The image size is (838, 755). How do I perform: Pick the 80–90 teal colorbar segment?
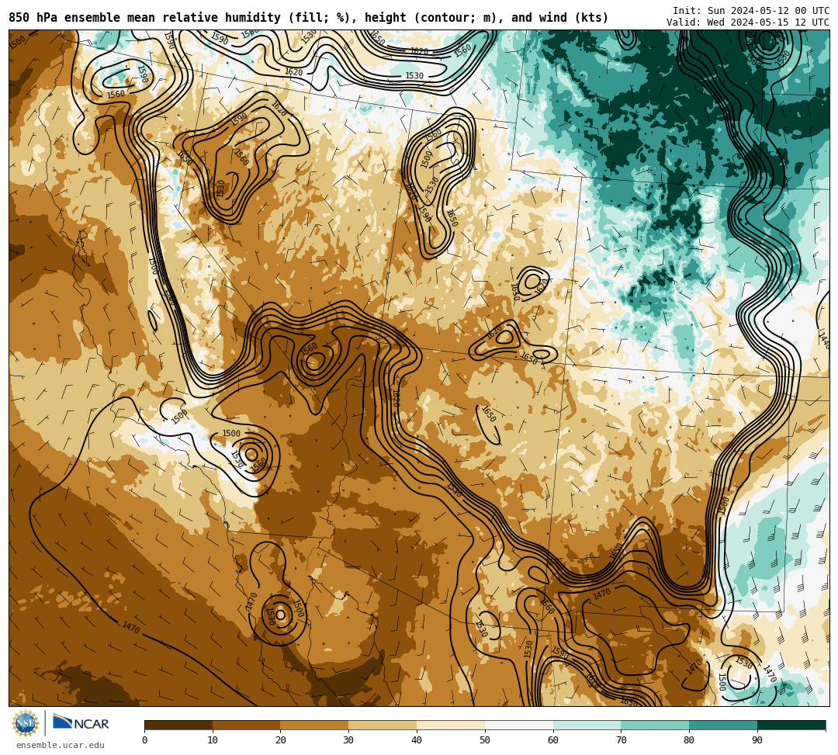pyautogui.click(x=723, y=725)
